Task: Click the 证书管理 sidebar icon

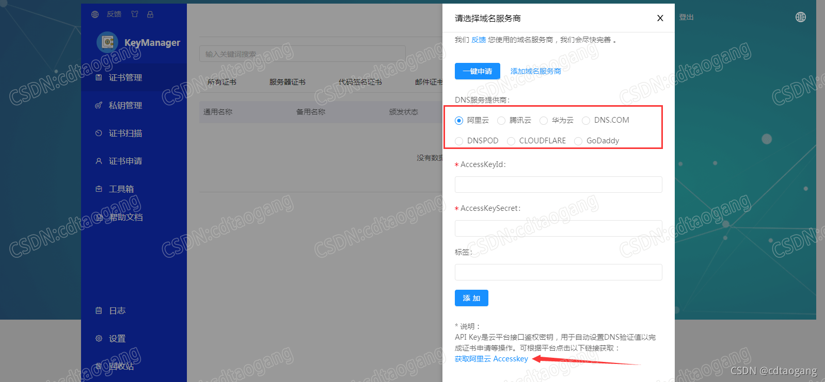Action: pos(99,77)
